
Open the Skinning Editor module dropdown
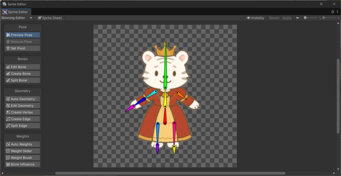[x=17, y=18]
